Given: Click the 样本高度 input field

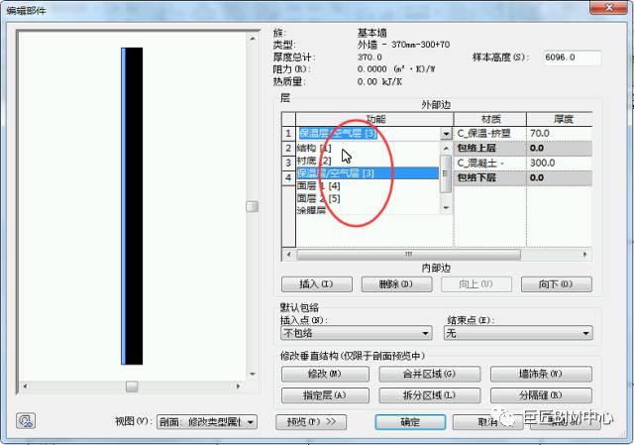Looking at the screenshot, I should (x=572, y=57).
